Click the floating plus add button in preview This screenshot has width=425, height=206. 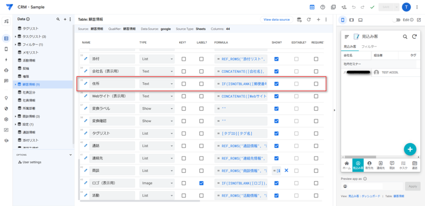(x=410, y=149)
